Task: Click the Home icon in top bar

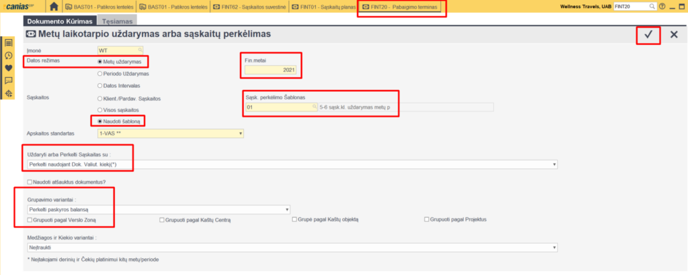Action: point(54,7)
